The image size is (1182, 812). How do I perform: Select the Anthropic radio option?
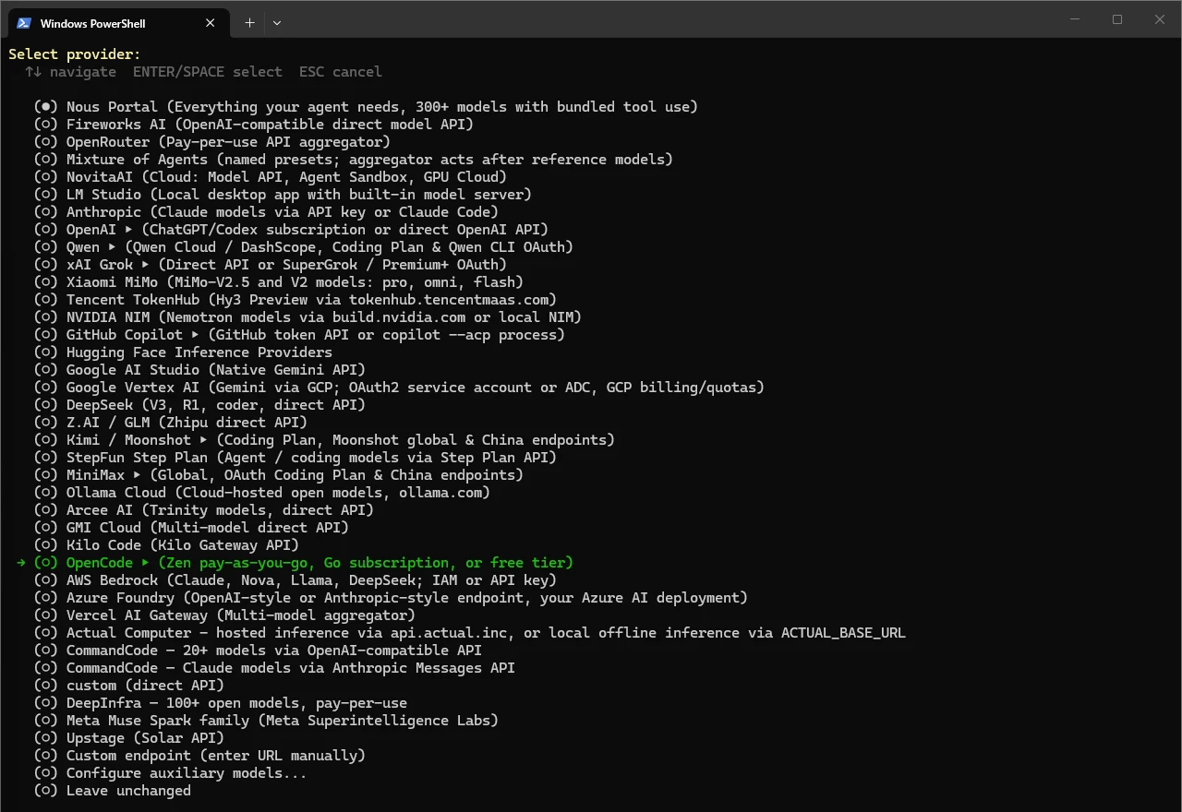[x=46, y=212]
